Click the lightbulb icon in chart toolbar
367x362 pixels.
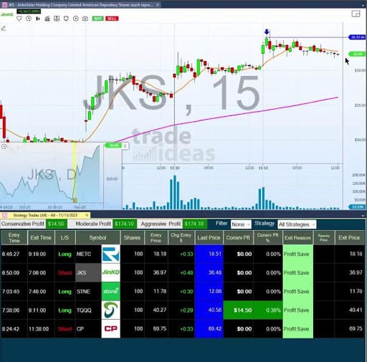(x=19, y=19)
